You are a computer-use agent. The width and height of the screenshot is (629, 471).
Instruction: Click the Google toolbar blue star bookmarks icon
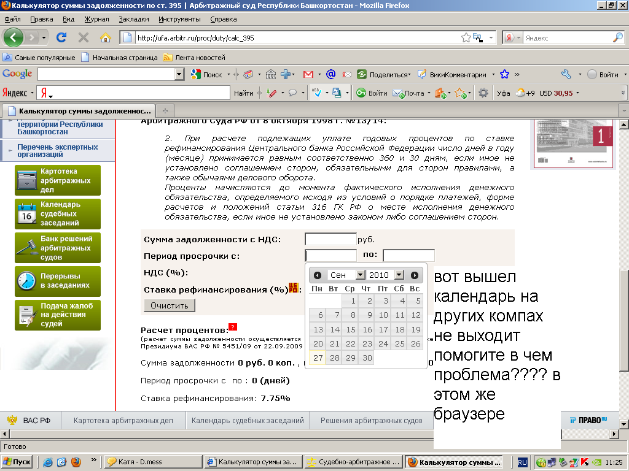coord(504,74)
